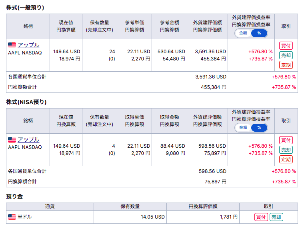Click the US flag beside 米ドル

[12, 217]
